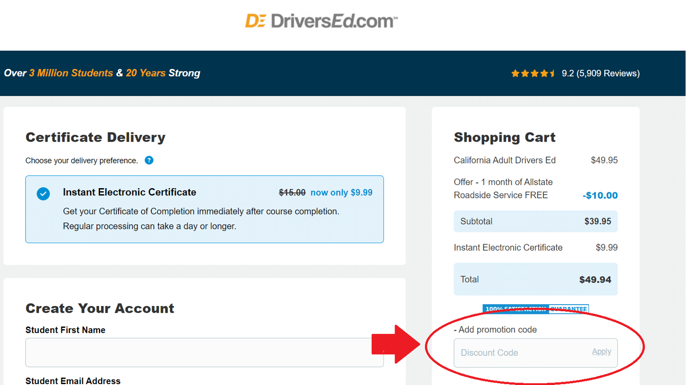Click the blue checkmark on Instant Electronic Certificate

click(43, 194)
